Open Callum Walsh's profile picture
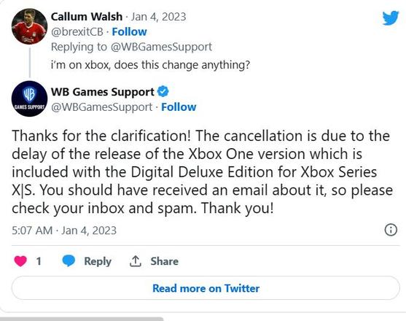The image size is (406, 321). [x=29, y=26]
